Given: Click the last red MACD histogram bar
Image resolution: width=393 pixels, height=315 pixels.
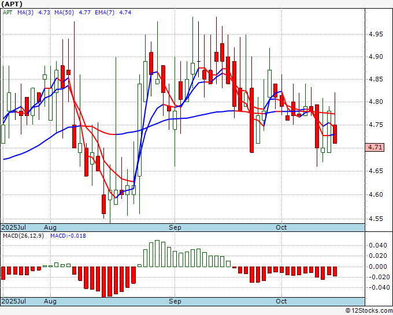Looking at the screenshot, I should coord(335,271).
